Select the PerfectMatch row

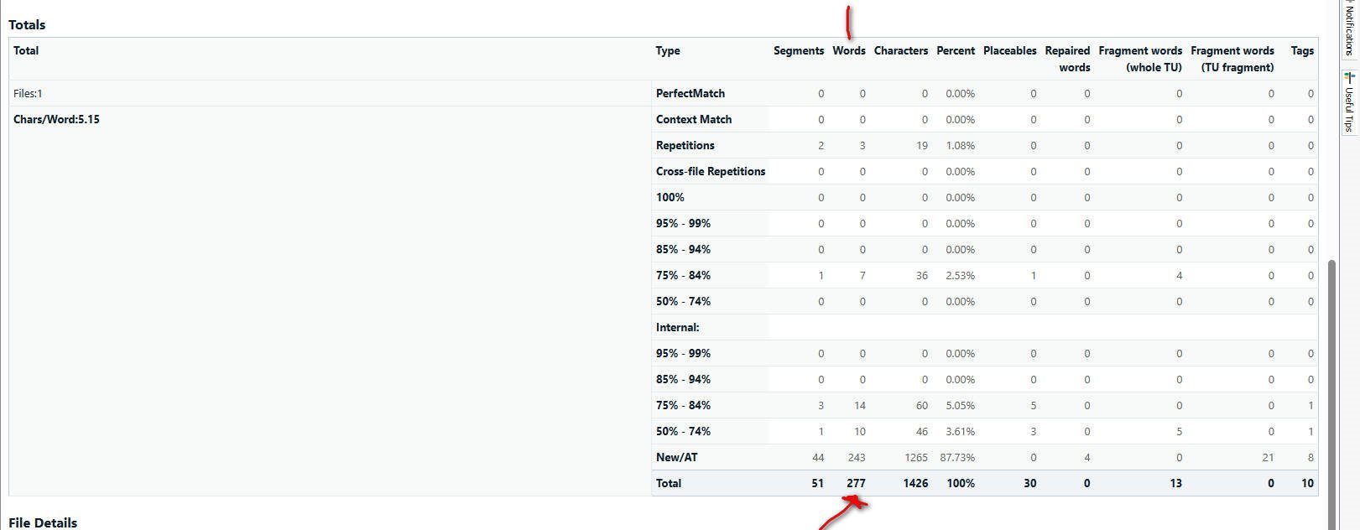click(x=690, y=93)
